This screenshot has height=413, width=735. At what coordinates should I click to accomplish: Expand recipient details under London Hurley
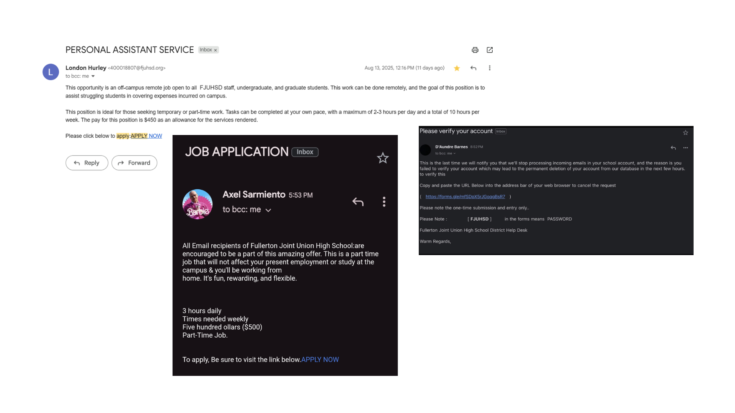click(x=93, y=76)
